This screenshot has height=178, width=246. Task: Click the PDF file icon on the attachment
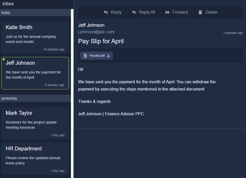85,56
